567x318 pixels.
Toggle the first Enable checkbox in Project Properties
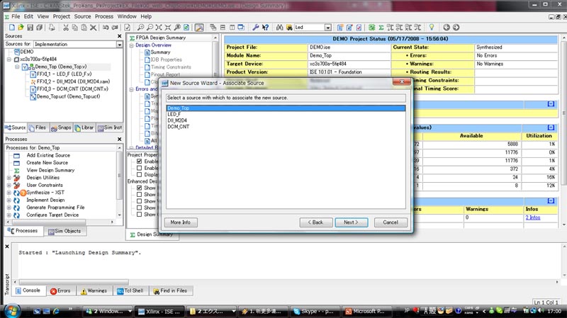click(x=139, y=161)
